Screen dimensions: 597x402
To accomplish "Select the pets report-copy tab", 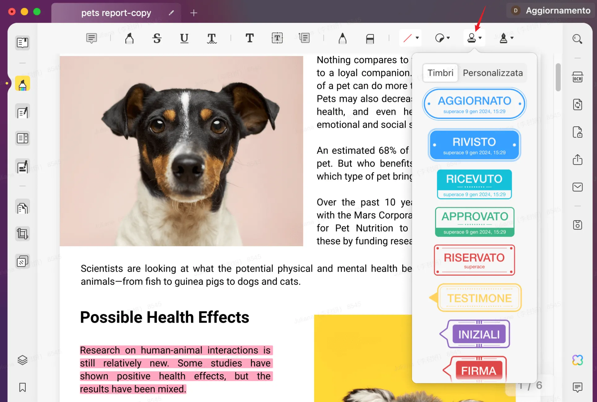I will 116,13.
